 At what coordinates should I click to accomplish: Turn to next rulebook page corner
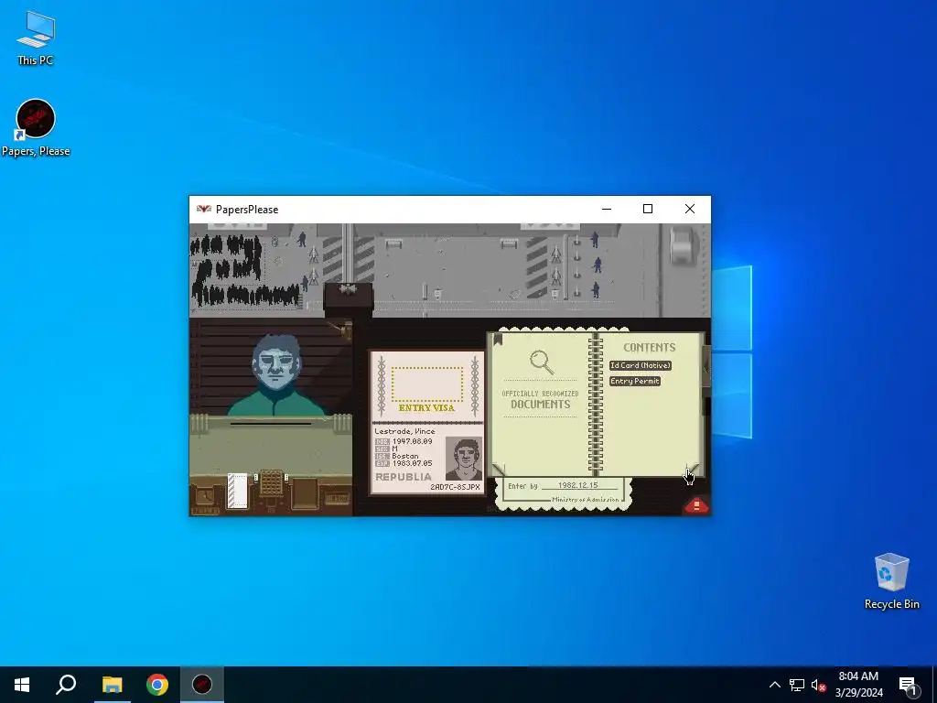[x=692, y=470]
